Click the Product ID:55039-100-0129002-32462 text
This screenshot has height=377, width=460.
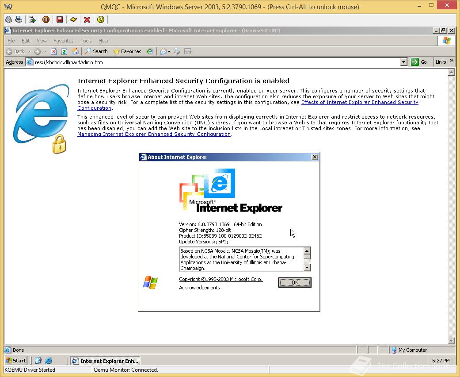(x=220, y=236)
